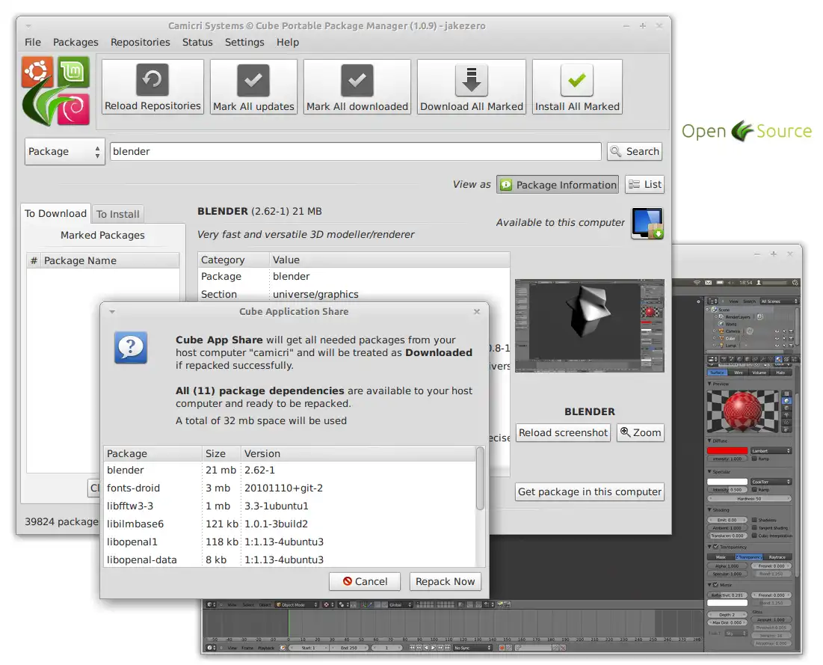Click the play button in Blender timeline
This screenshot has width=823, height=665.
tap(433, 648)
